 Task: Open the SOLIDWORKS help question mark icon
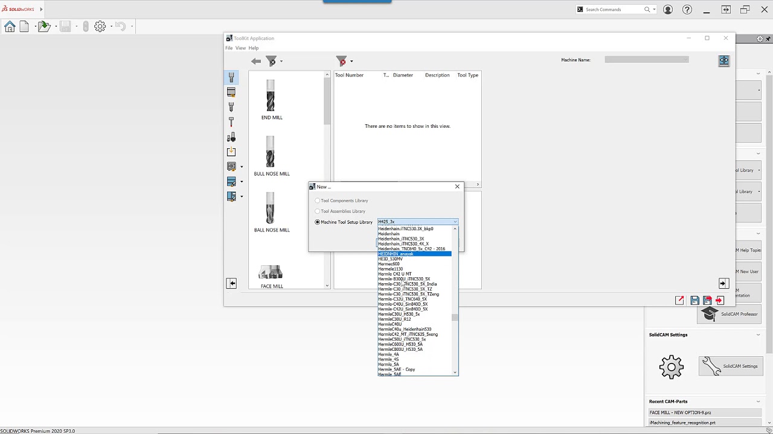pos(687,10)
